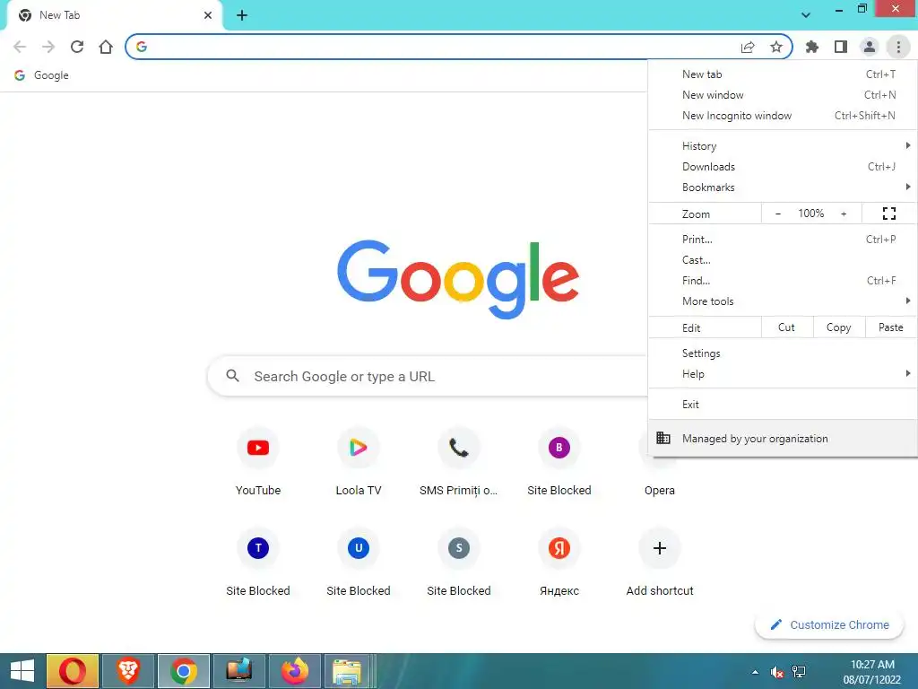Viewport: 918px width, 689px height.
Task: Reload the page
Action: [x=77, y=47]
